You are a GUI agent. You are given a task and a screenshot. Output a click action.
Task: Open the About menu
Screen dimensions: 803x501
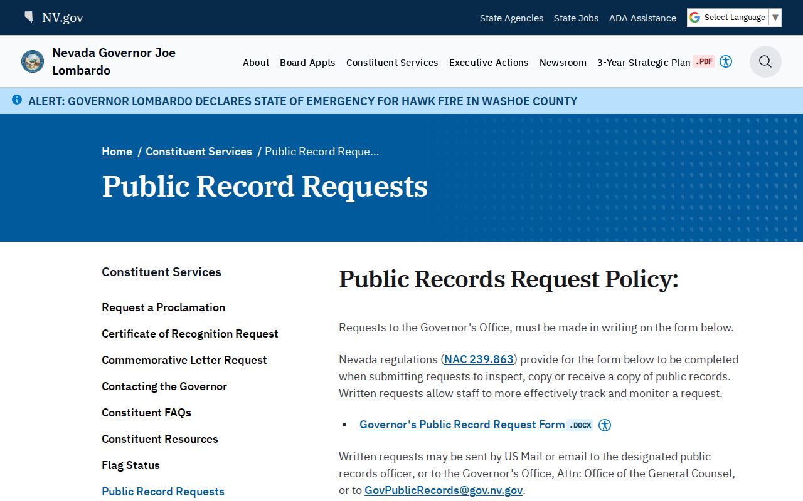tap(256, 63)
